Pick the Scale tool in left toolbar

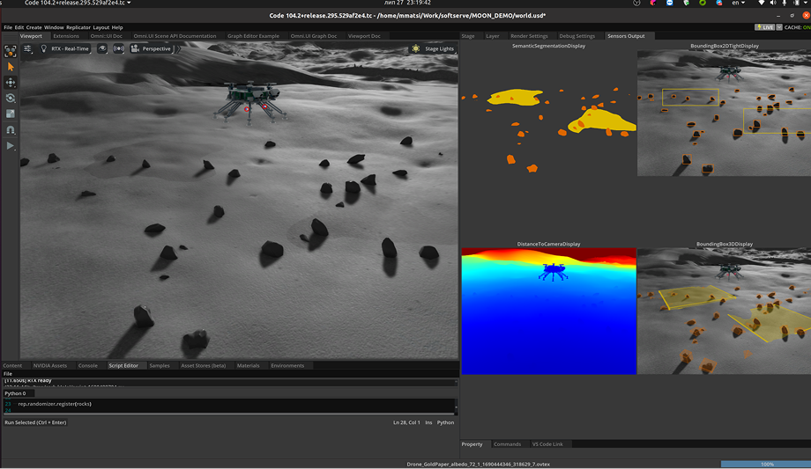[11, 114]
